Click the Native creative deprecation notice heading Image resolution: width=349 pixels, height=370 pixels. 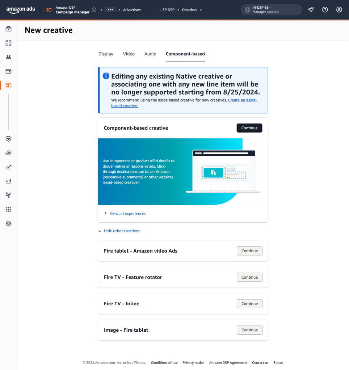tap(186, 84)
